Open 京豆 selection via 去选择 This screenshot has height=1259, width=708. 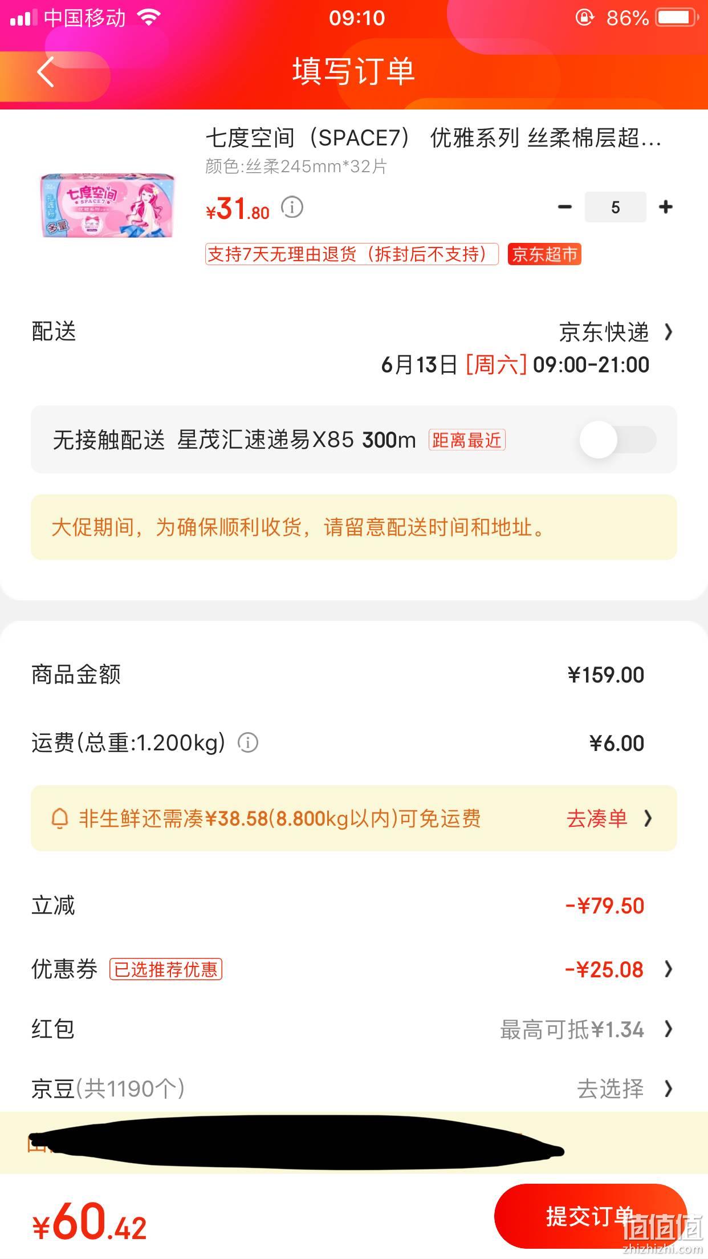tap(611, 1089)
